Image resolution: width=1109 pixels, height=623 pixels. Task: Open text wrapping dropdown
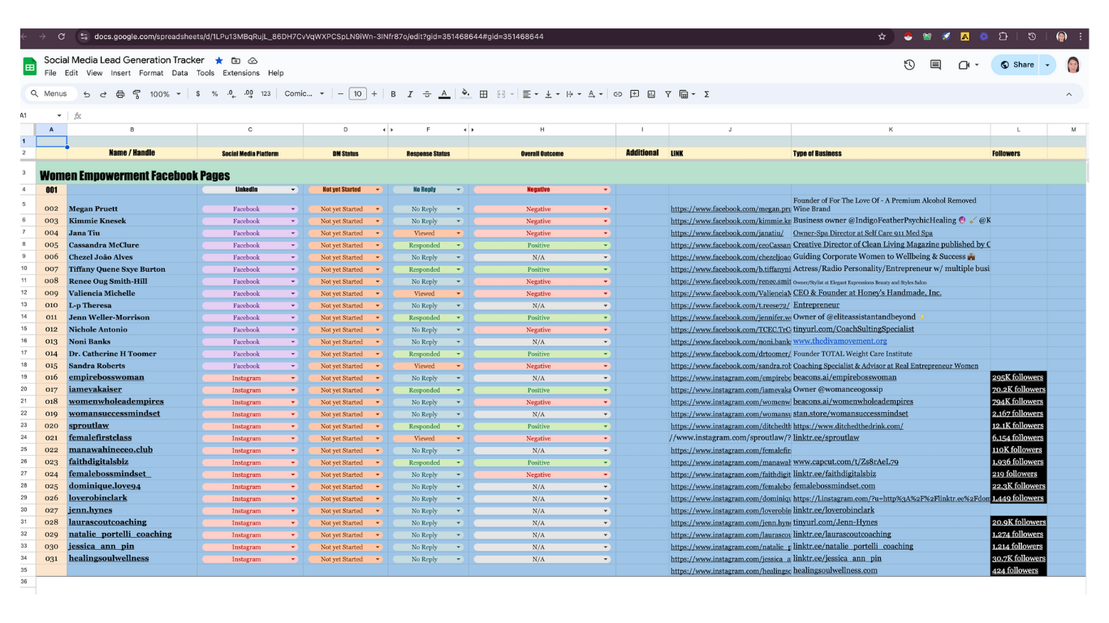click(572, 94)
